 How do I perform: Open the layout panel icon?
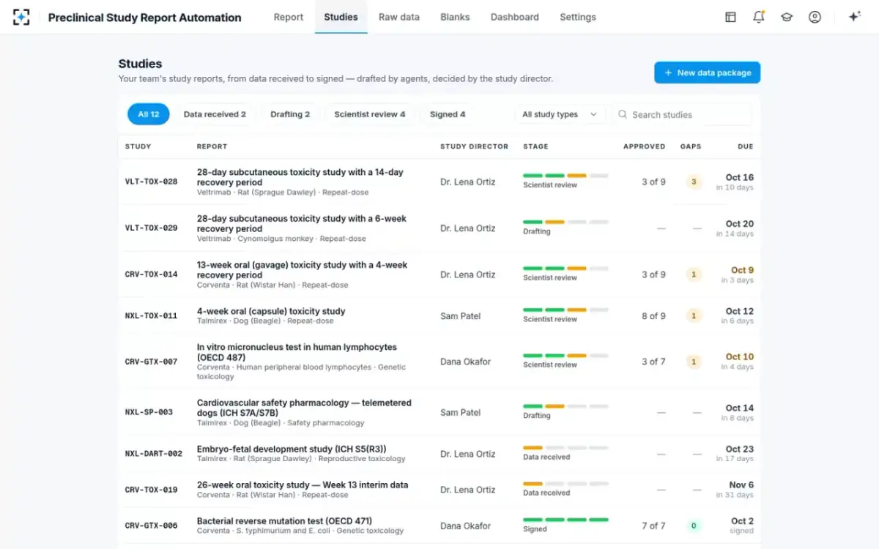(x=730, y=17)
